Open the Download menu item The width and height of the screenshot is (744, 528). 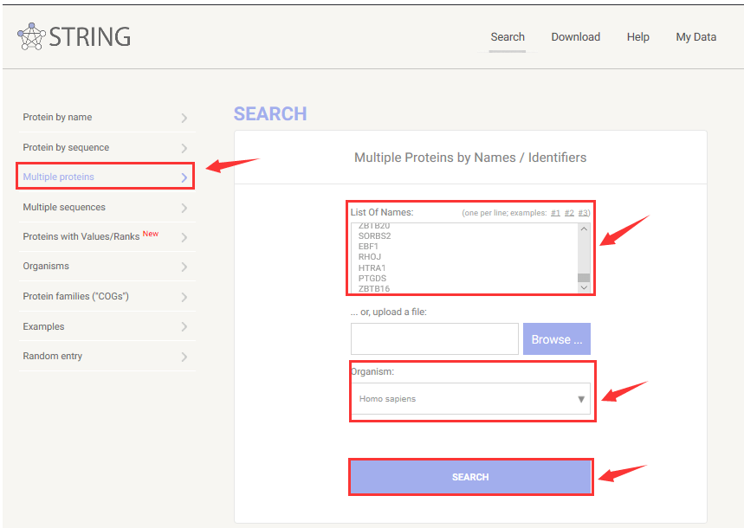point(575,37)
